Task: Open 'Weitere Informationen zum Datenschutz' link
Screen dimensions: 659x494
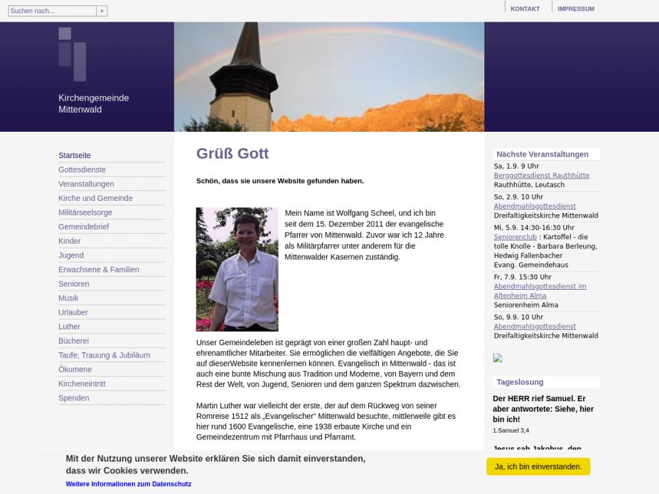Action: (129, 484)
